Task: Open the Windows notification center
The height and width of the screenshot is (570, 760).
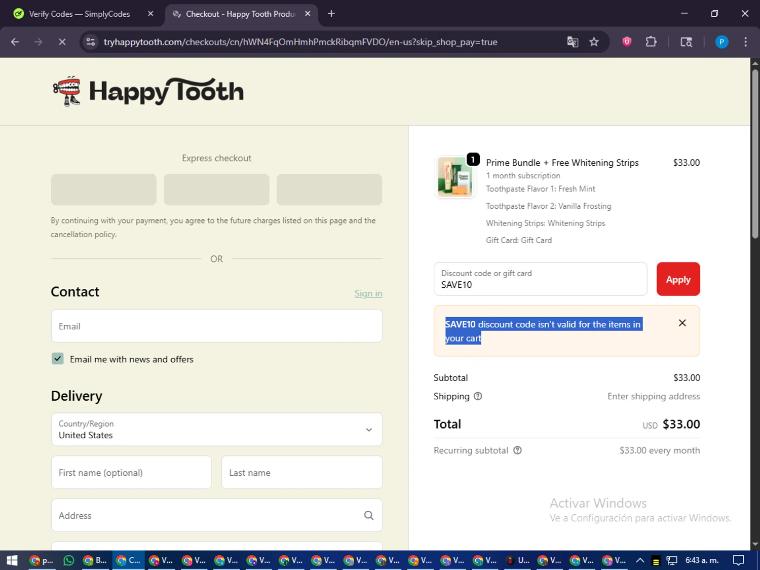Action: point(739,560)
